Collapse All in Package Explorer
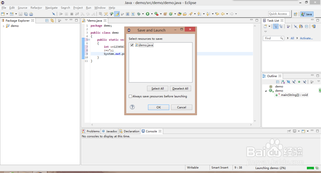The width and height of the screenshot is (321, 173). (x=47, y=21)
